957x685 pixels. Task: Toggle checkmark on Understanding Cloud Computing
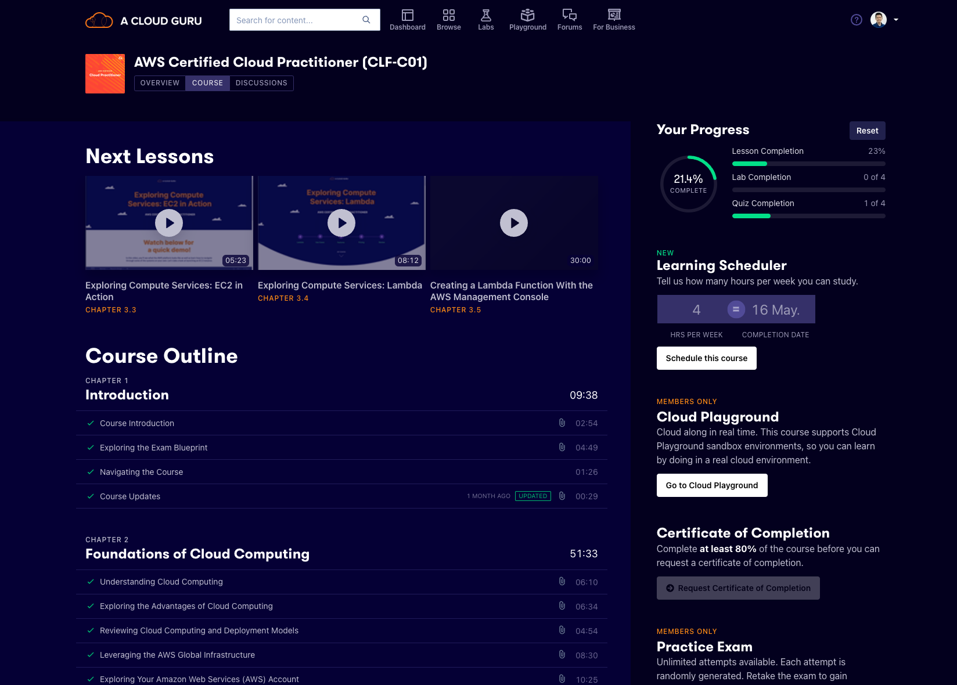[x=91, y=582]
